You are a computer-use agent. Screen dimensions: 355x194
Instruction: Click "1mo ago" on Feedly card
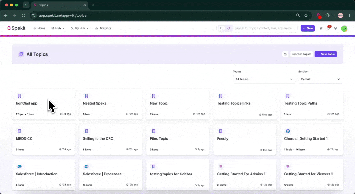coord(266,150)
